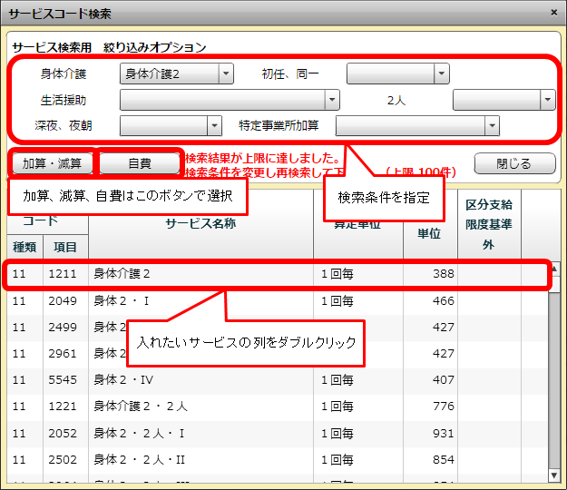
Task: Click the scrollbar up arrow in results
Action: [554, 269]
